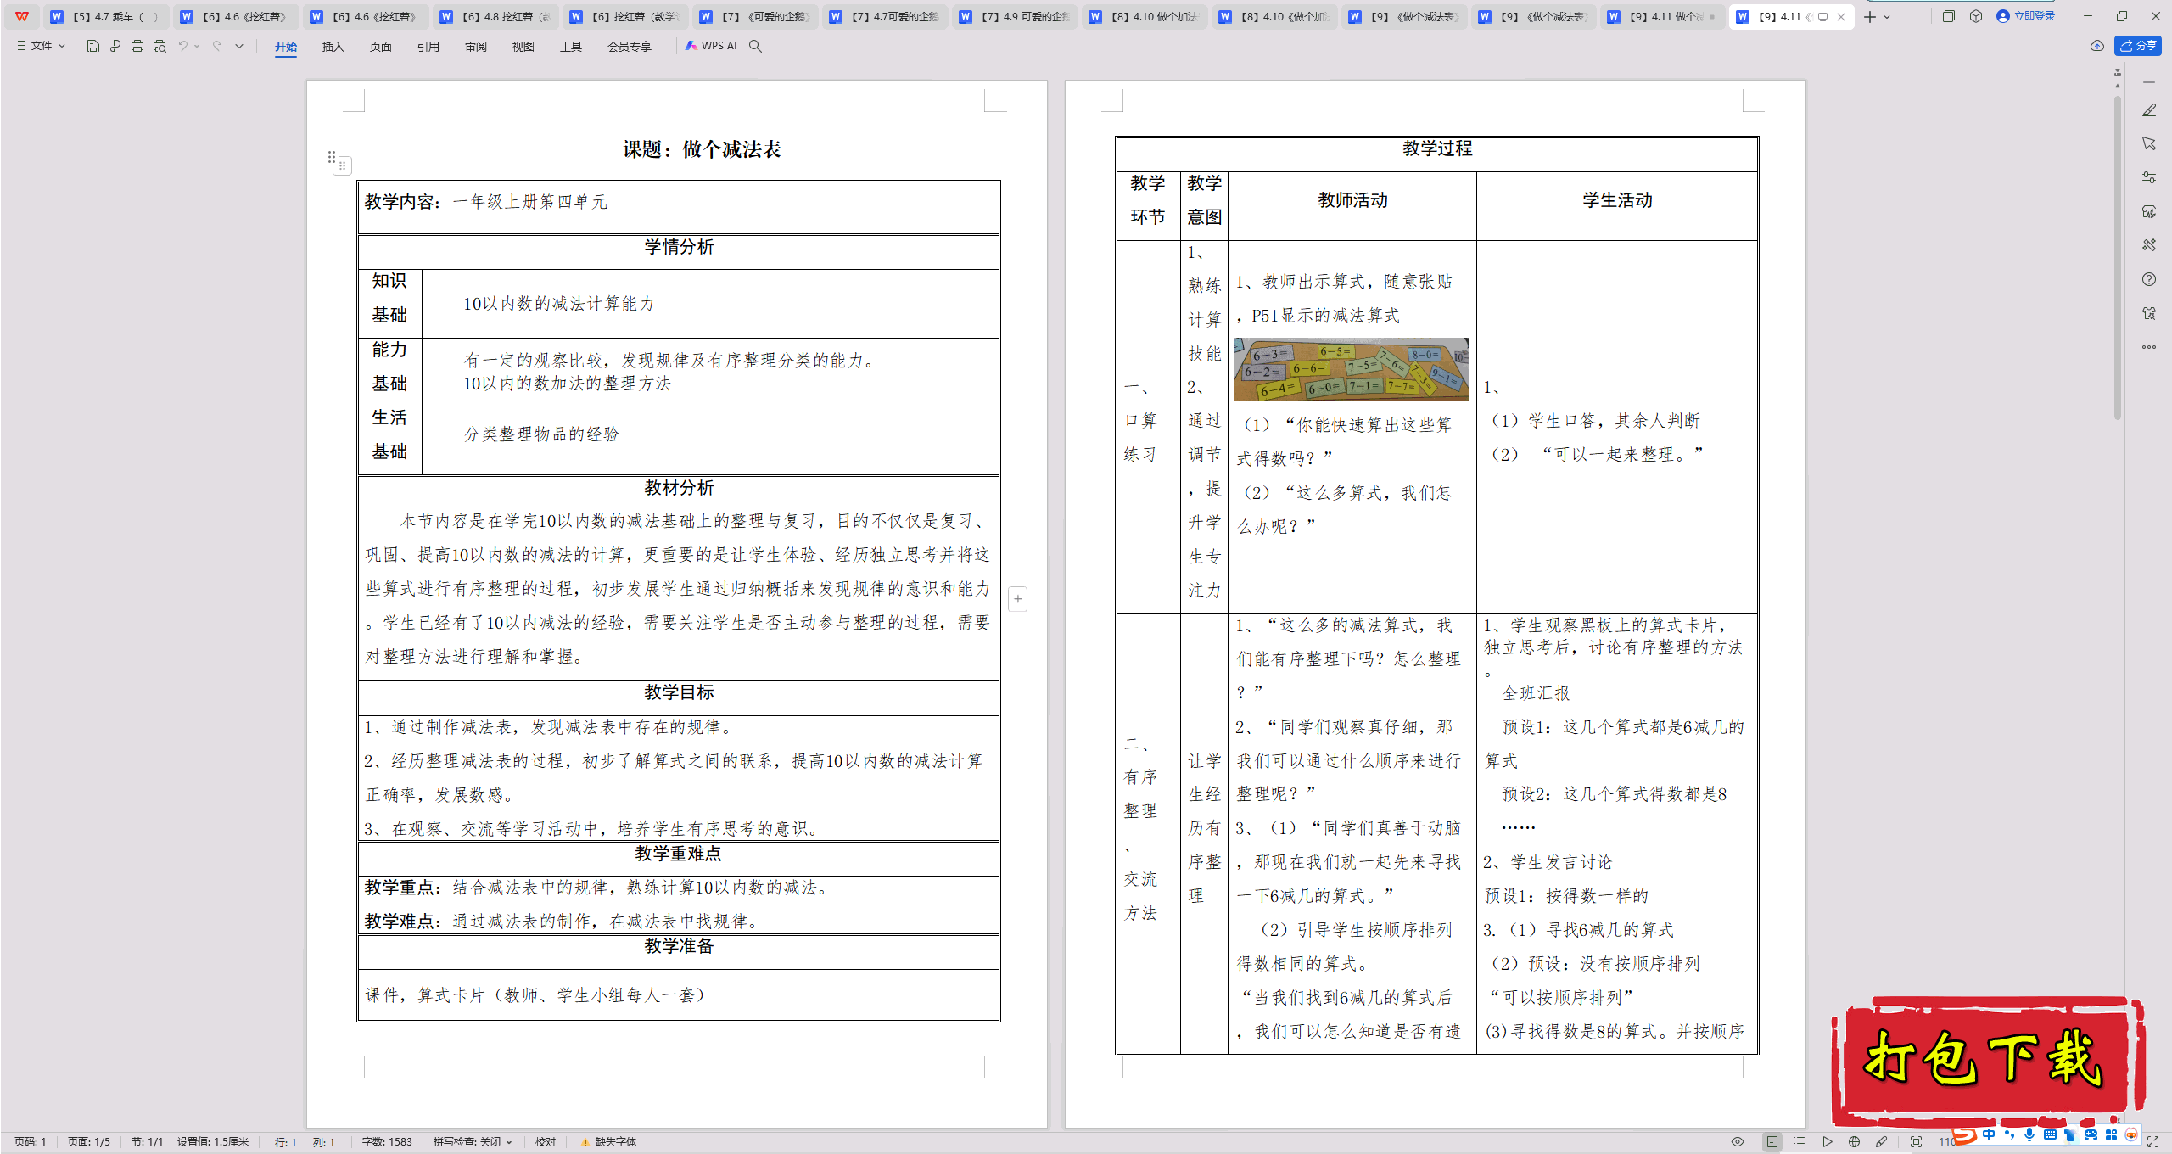Image resolution: width=2172 pixels, height=1154 pixels.
Task: Click the cube apps icon near login
Action: pos(1976,16)
